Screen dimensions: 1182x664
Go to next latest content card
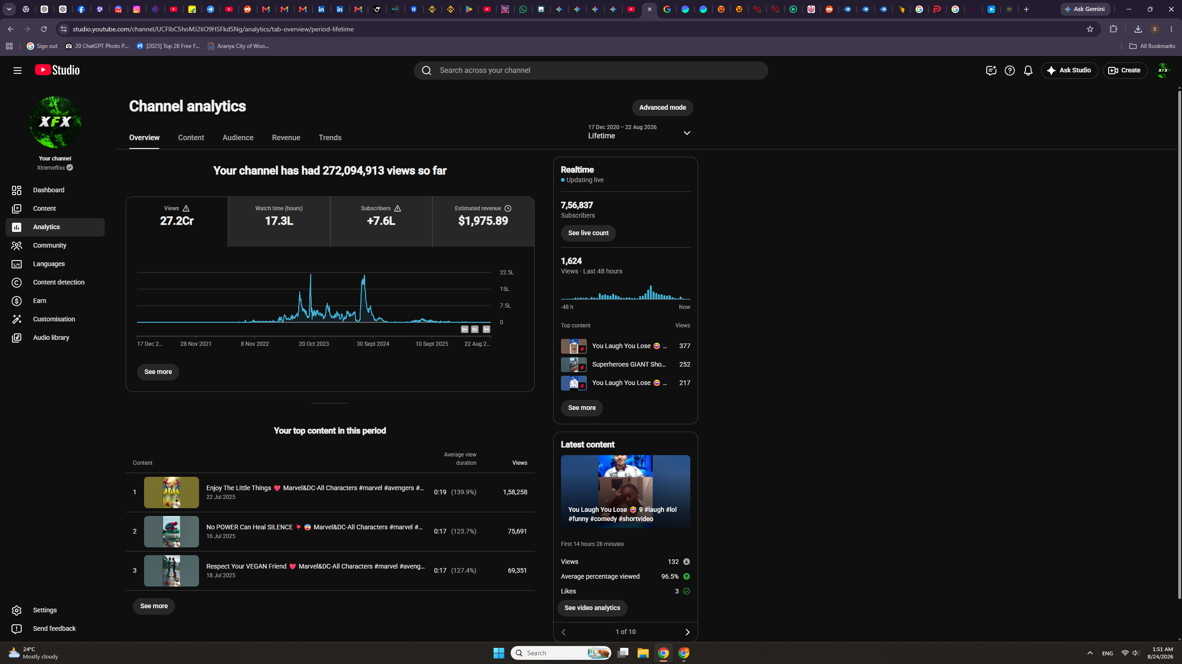(x=687, y=632)
